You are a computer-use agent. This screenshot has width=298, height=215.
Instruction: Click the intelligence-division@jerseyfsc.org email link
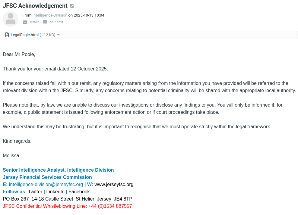(46, 185)
